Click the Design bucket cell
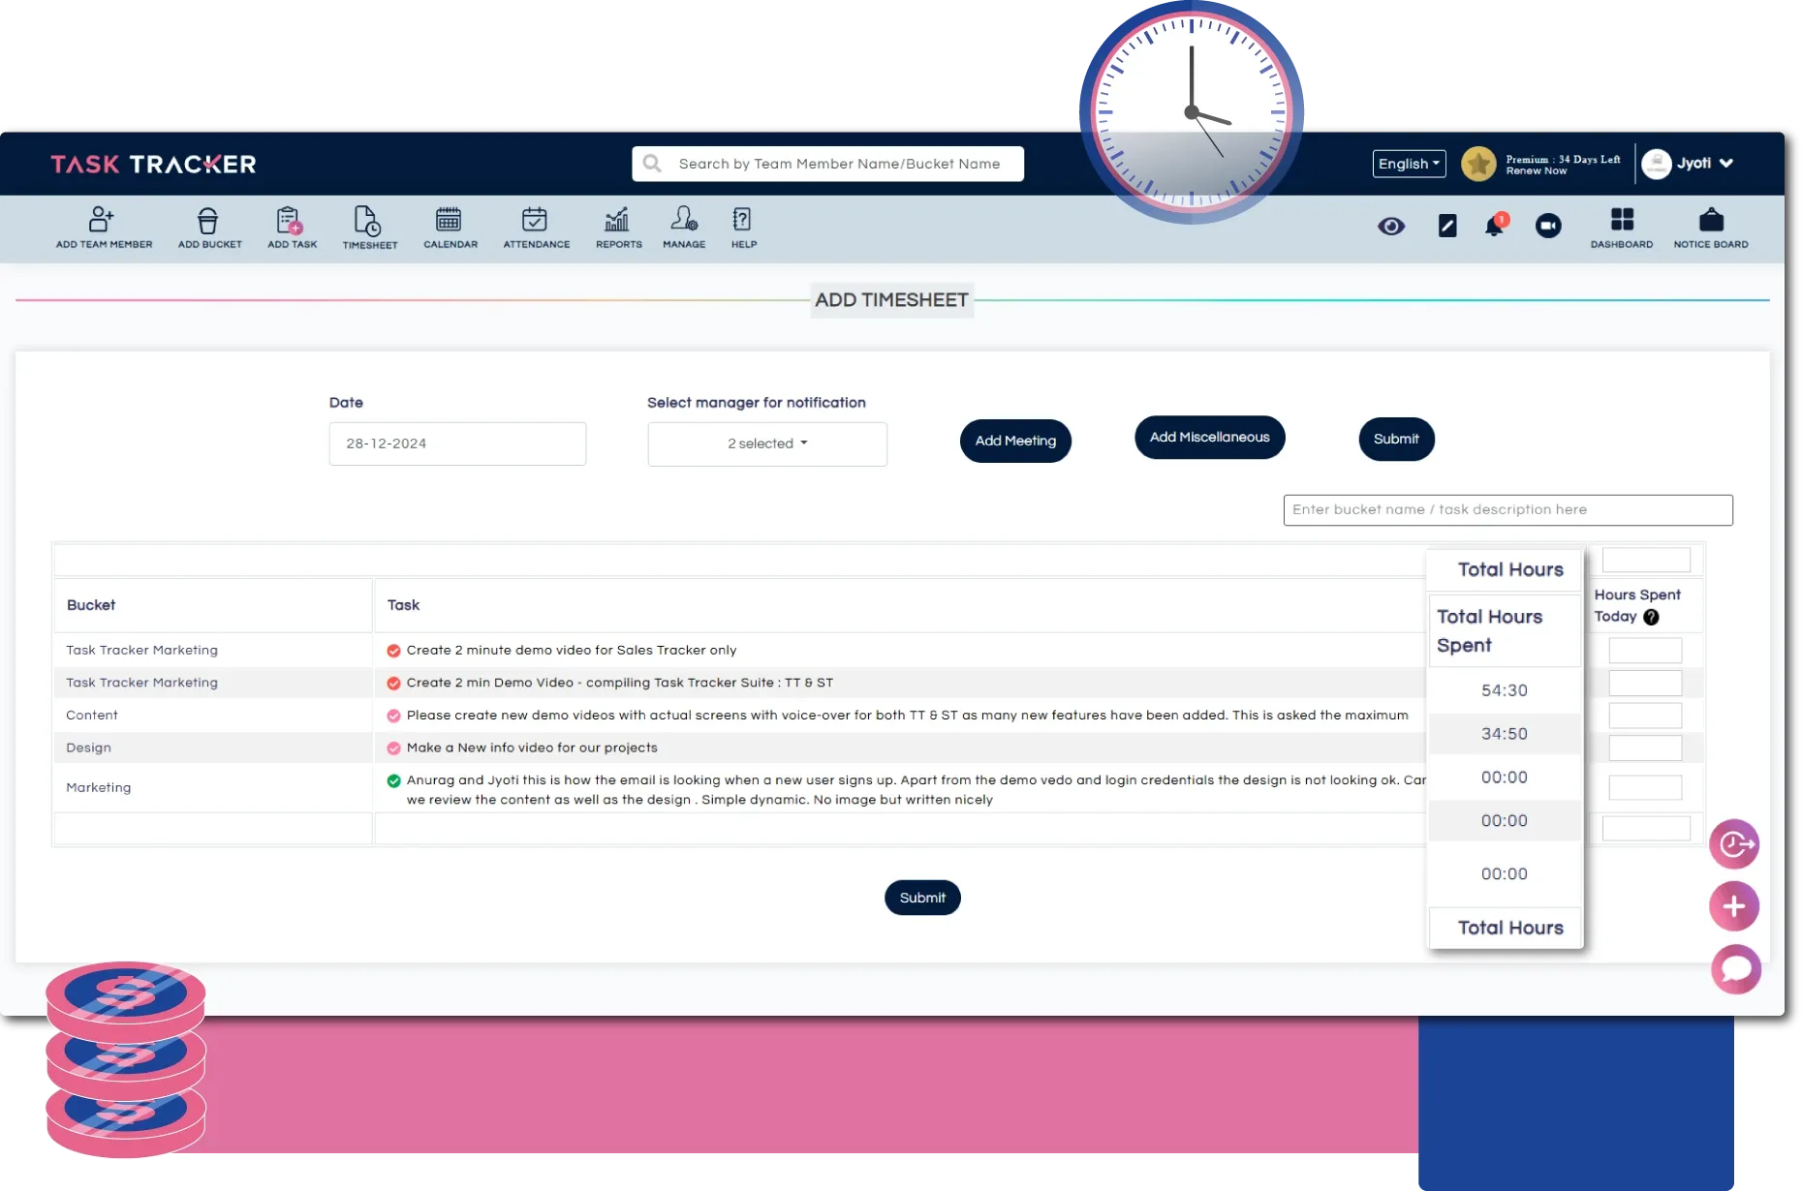1802x1191 pixels. tap(88, 748)
